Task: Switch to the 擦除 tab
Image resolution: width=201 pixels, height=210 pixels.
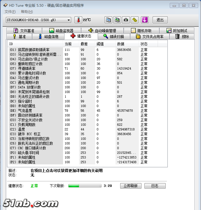Action: click(182, 37)
